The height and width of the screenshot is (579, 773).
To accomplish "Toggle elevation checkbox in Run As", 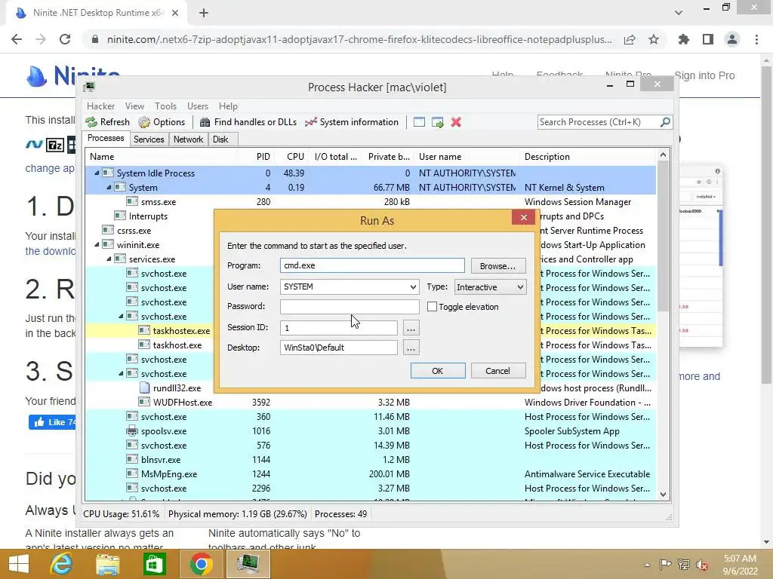I will [x=433, y=306].
